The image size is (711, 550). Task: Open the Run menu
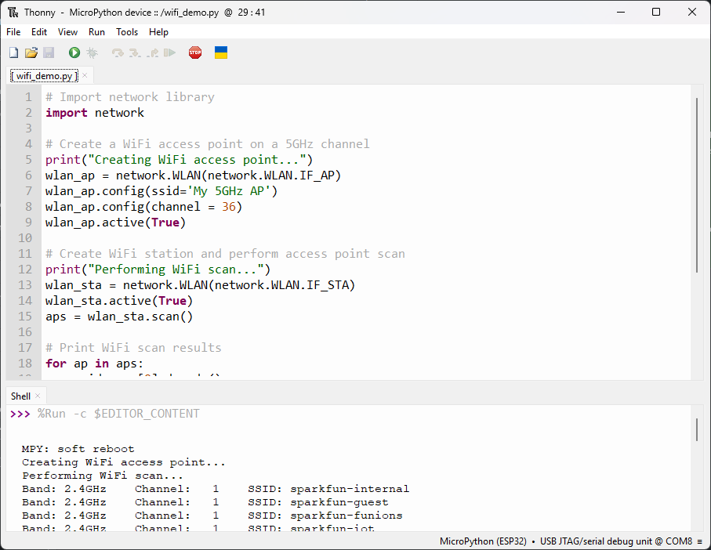96,32
